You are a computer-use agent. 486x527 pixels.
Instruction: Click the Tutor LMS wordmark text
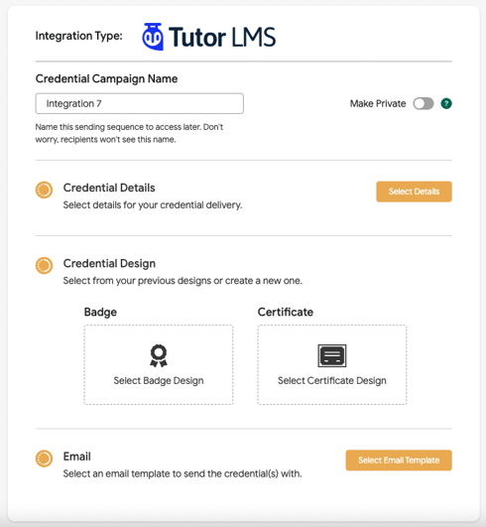pyautogui.click(x=222, y=37)
